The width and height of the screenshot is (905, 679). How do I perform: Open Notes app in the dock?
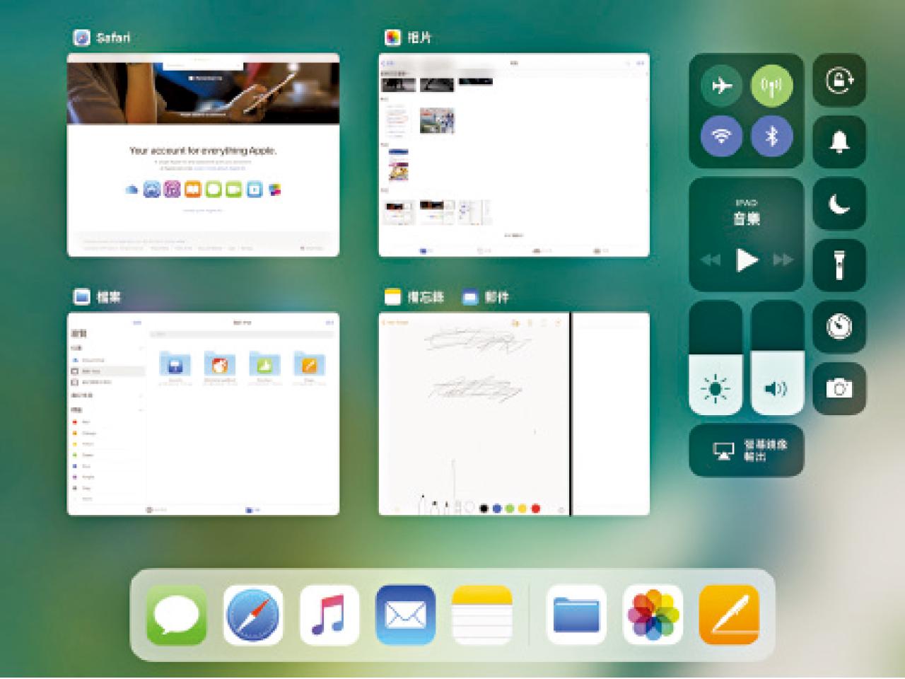pos(481,615)
